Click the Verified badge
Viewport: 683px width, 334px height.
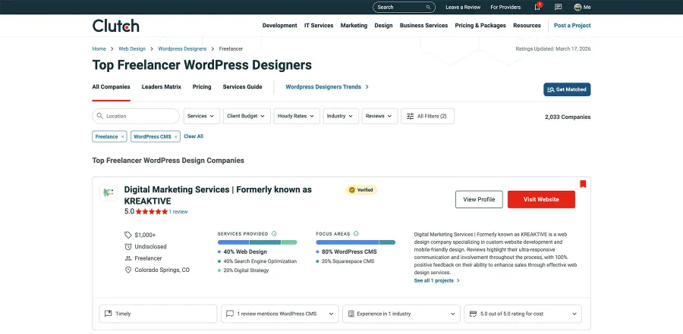point(361,190)
